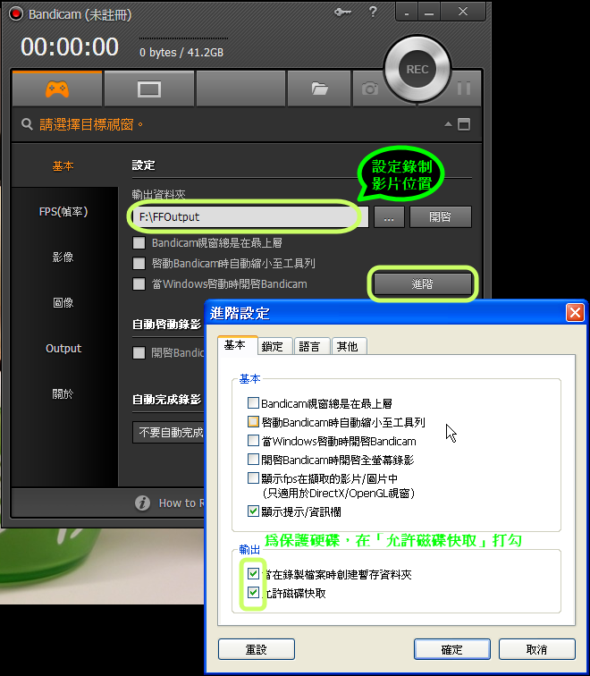Open the FPS(幀率) settings section
This screenshot has width=590, height=676.
(x=63, y=212)
